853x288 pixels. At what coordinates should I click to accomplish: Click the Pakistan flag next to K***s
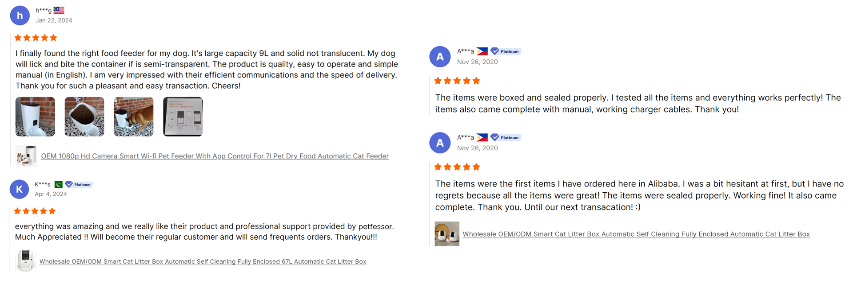click(x=58, y=184)
